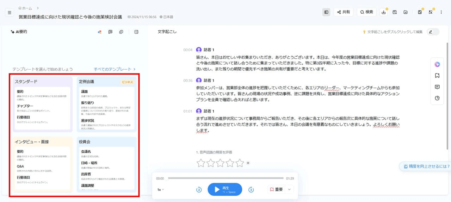Click the 文字起こし tab header
Screen dimensions: 451x202
(167, 32)
